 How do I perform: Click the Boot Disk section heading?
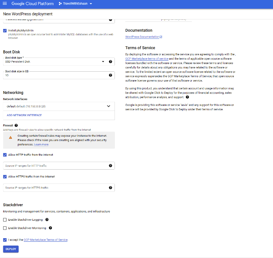pyautogui.click(x=11, y=52)
